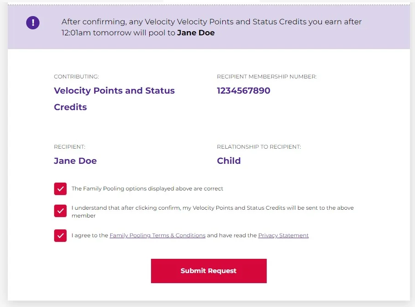Click the RECIPIENT field label
This screenshot has width=415, height=307.
(69, 147)
